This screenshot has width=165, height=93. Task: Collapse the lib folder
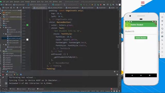2,25
